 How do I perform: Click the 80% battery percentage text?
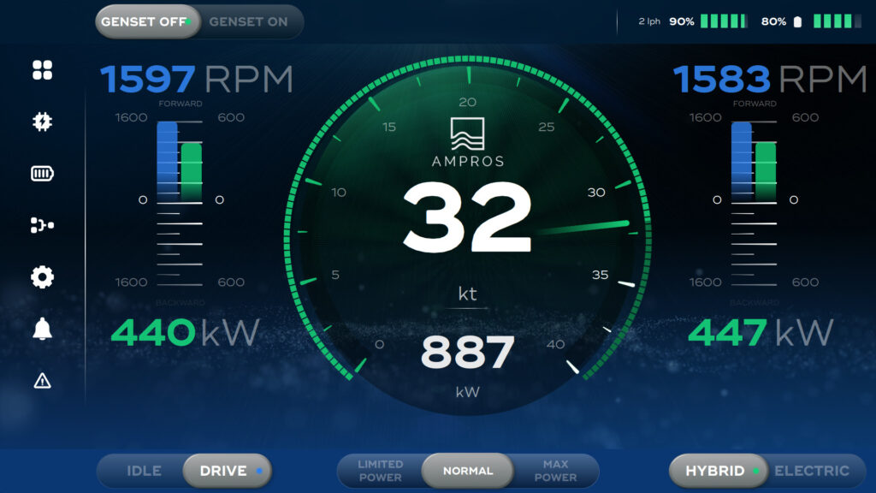point(773,21)
